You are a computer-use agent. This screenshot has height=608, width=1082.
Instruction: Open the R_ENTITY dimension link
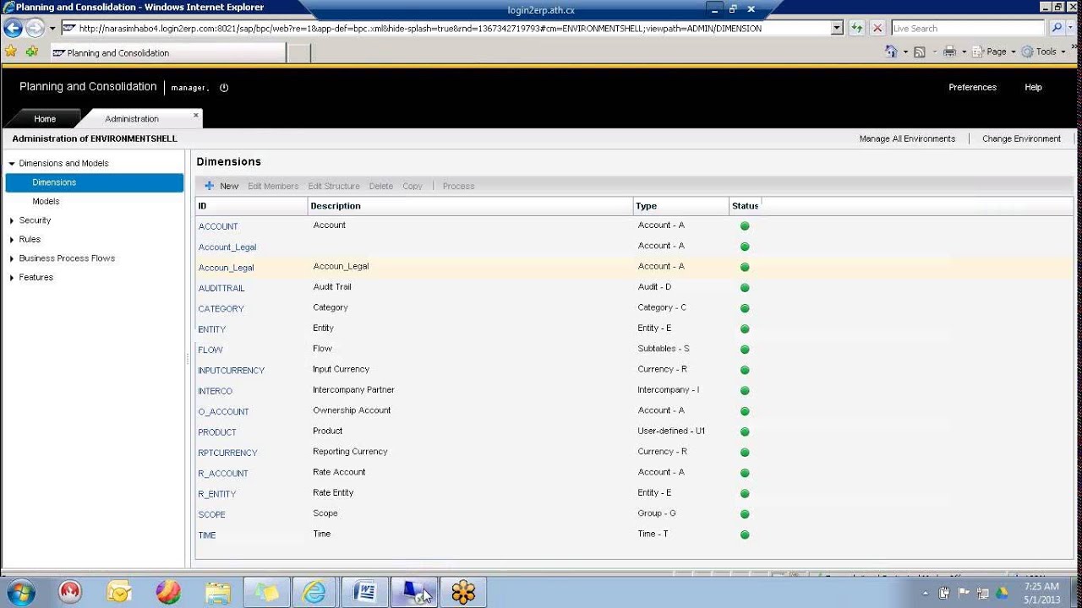pyautogui.click(x=217, y=495)
